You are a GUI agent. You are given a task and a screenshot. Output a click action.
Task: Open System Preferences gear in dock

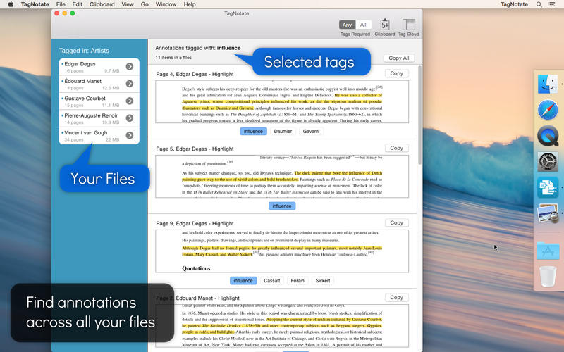pyautogui.click(x=548, y=162)
